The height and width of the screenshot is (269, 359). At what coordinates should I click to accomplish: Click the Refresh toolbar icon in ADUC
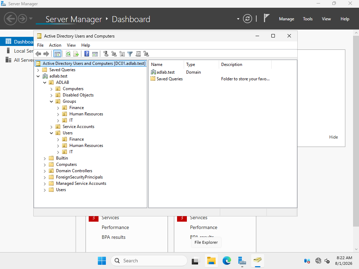coord(68,54)
